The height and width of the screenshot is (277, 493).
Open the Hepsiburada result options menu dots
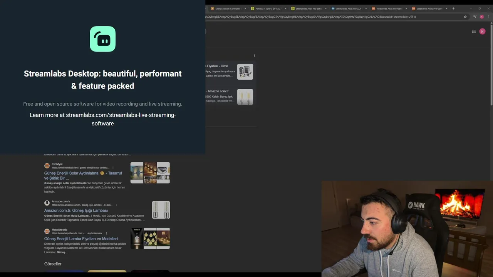point(106,233)
